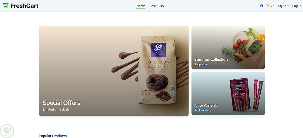Open the Instagram social icon

pyautogui.click(x=267, y=6)
